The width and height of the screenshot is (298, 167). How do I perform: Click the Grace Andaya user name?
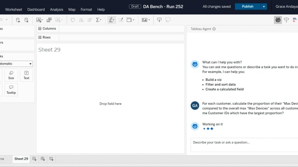(x=287, y=6)
